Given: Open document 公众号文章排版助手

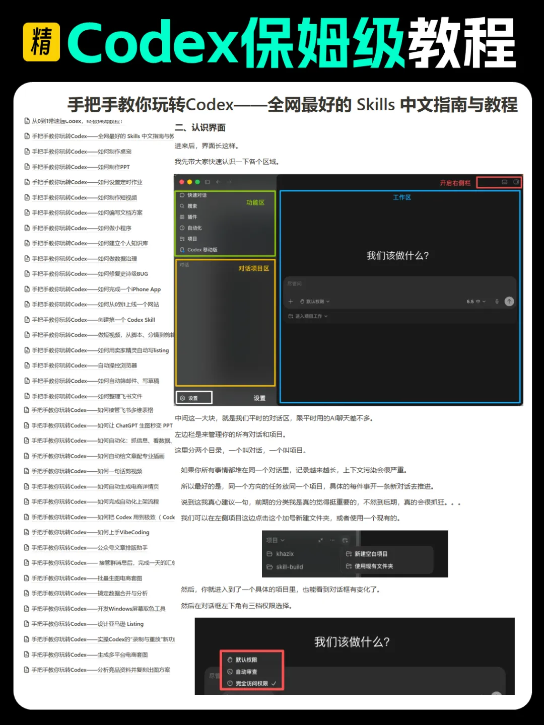Looking at the screenshot, I should [86, 548].
